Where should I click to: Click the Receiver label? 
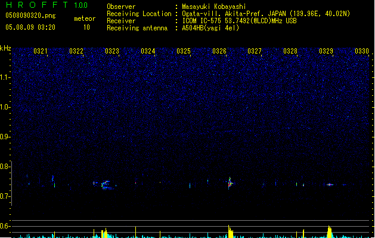pyautogui.click(x=121, y=21)
